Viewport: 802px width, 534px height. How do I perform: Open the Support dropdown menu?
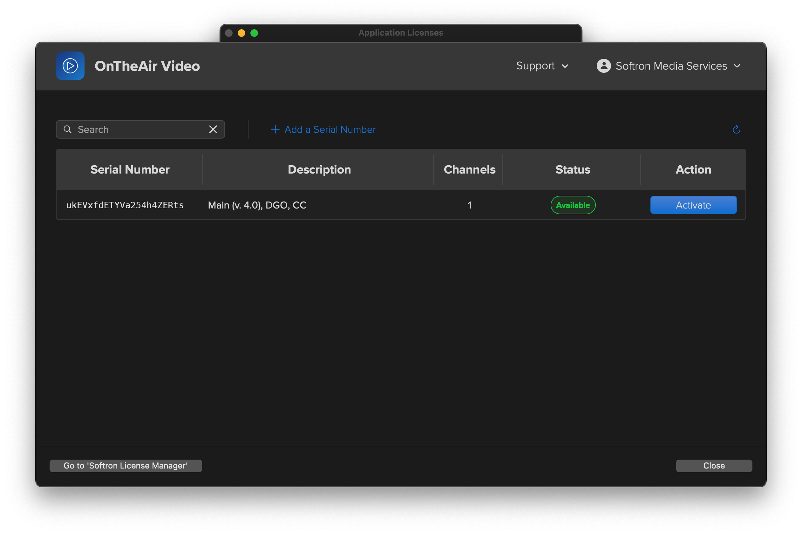[542, 66]
